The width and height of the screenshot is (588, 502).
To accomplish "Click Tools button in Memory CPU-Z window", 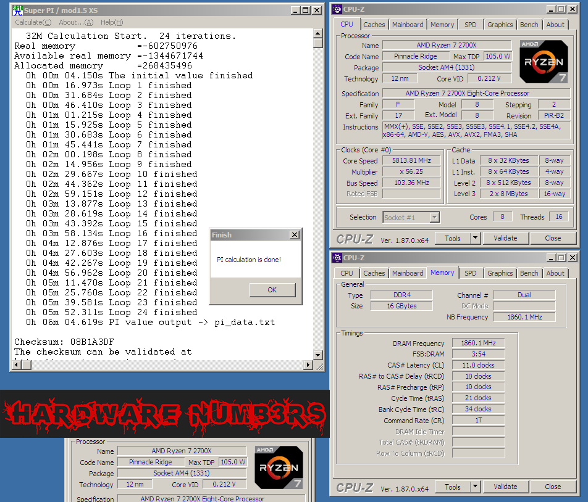I will [453, 487].
